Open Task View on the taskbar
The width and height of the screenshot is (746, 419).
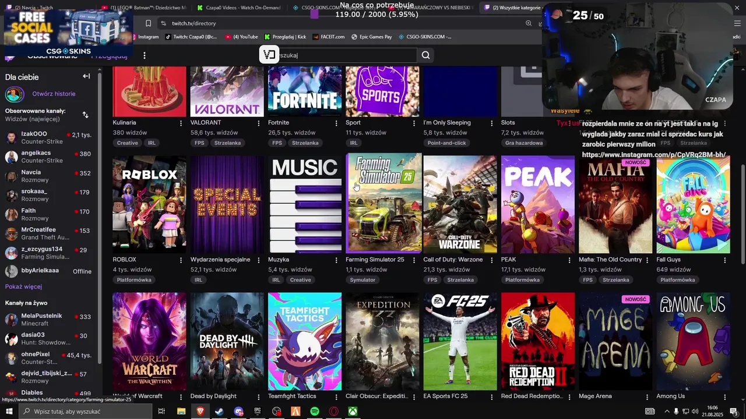click(161, 411)
